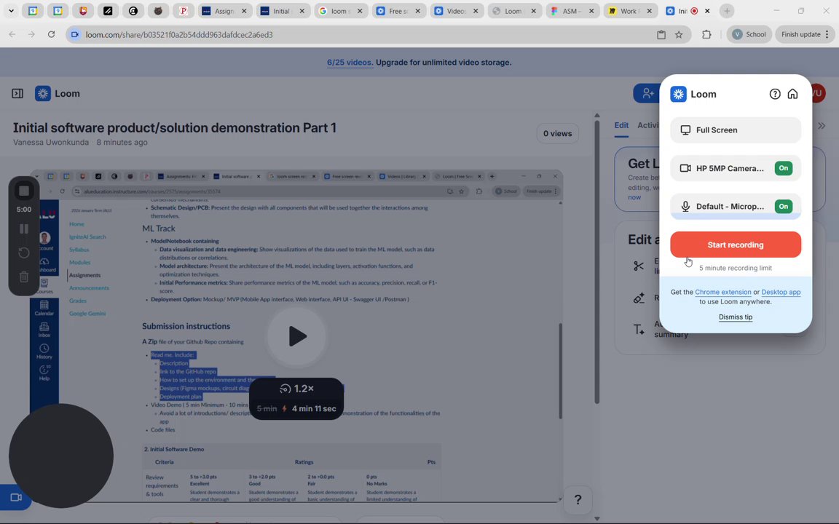The image size is (839, 524).
Task: Select the scissors trim icon in the Edit panel
Action: [x=639, y=266]
